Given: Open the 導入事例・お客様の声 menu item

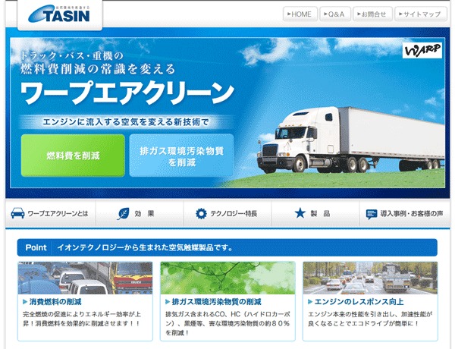Looking at the screenshot, I should [x=405, y=213].
